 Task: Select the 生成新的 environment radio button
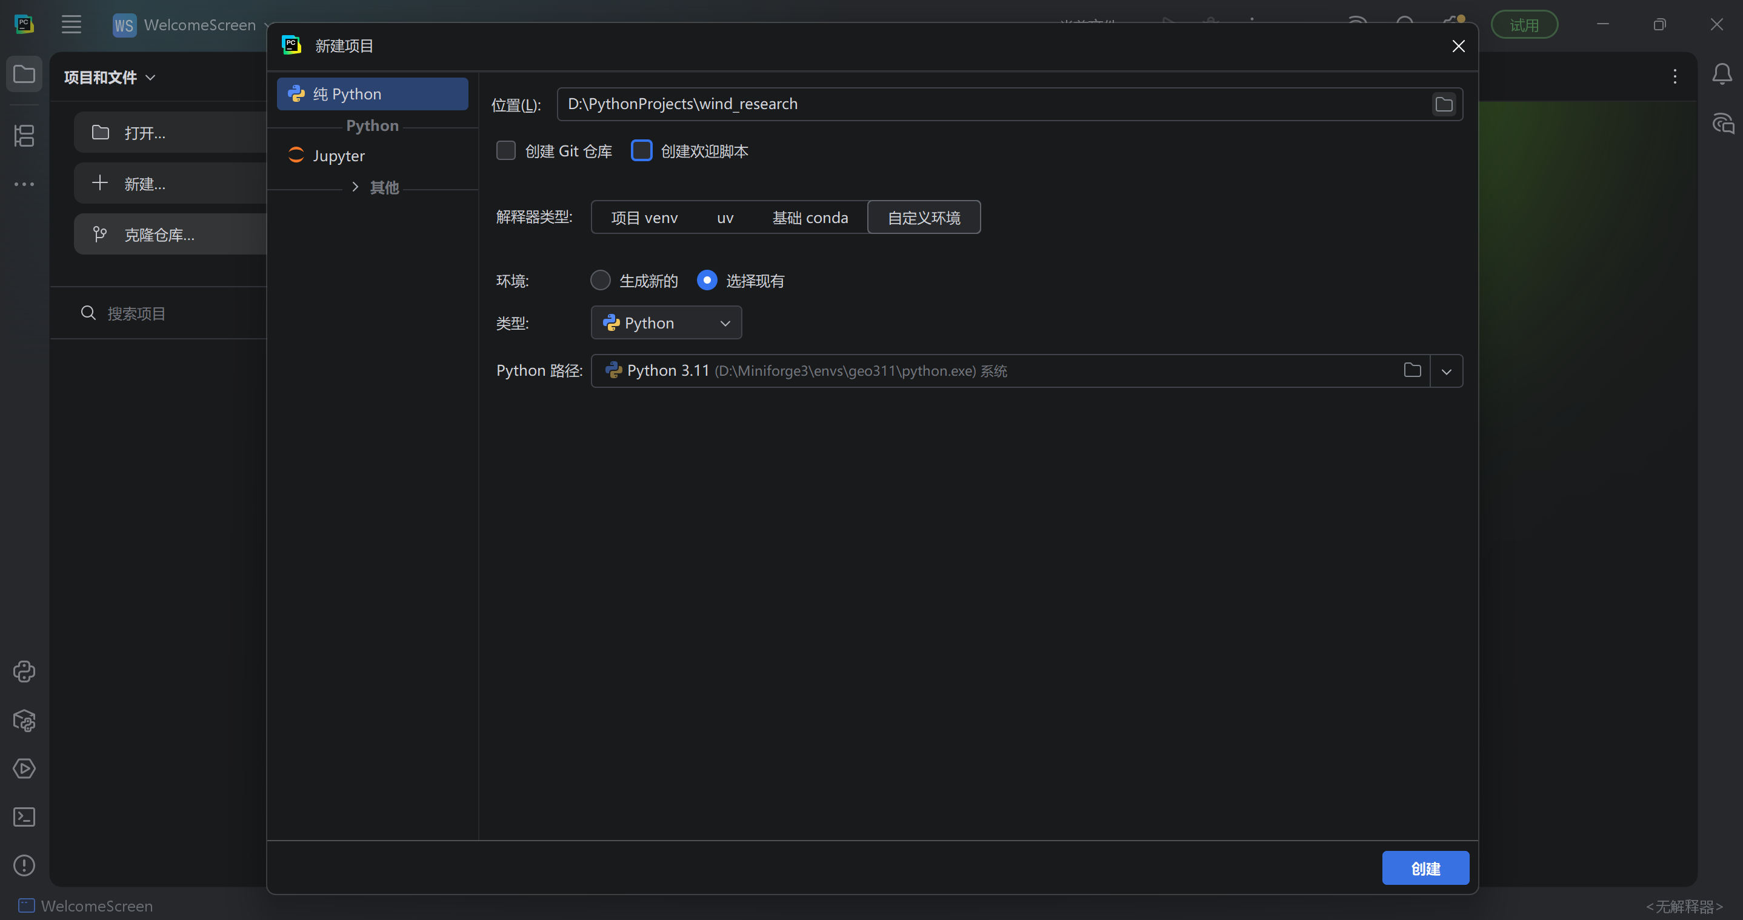point(600,280)
